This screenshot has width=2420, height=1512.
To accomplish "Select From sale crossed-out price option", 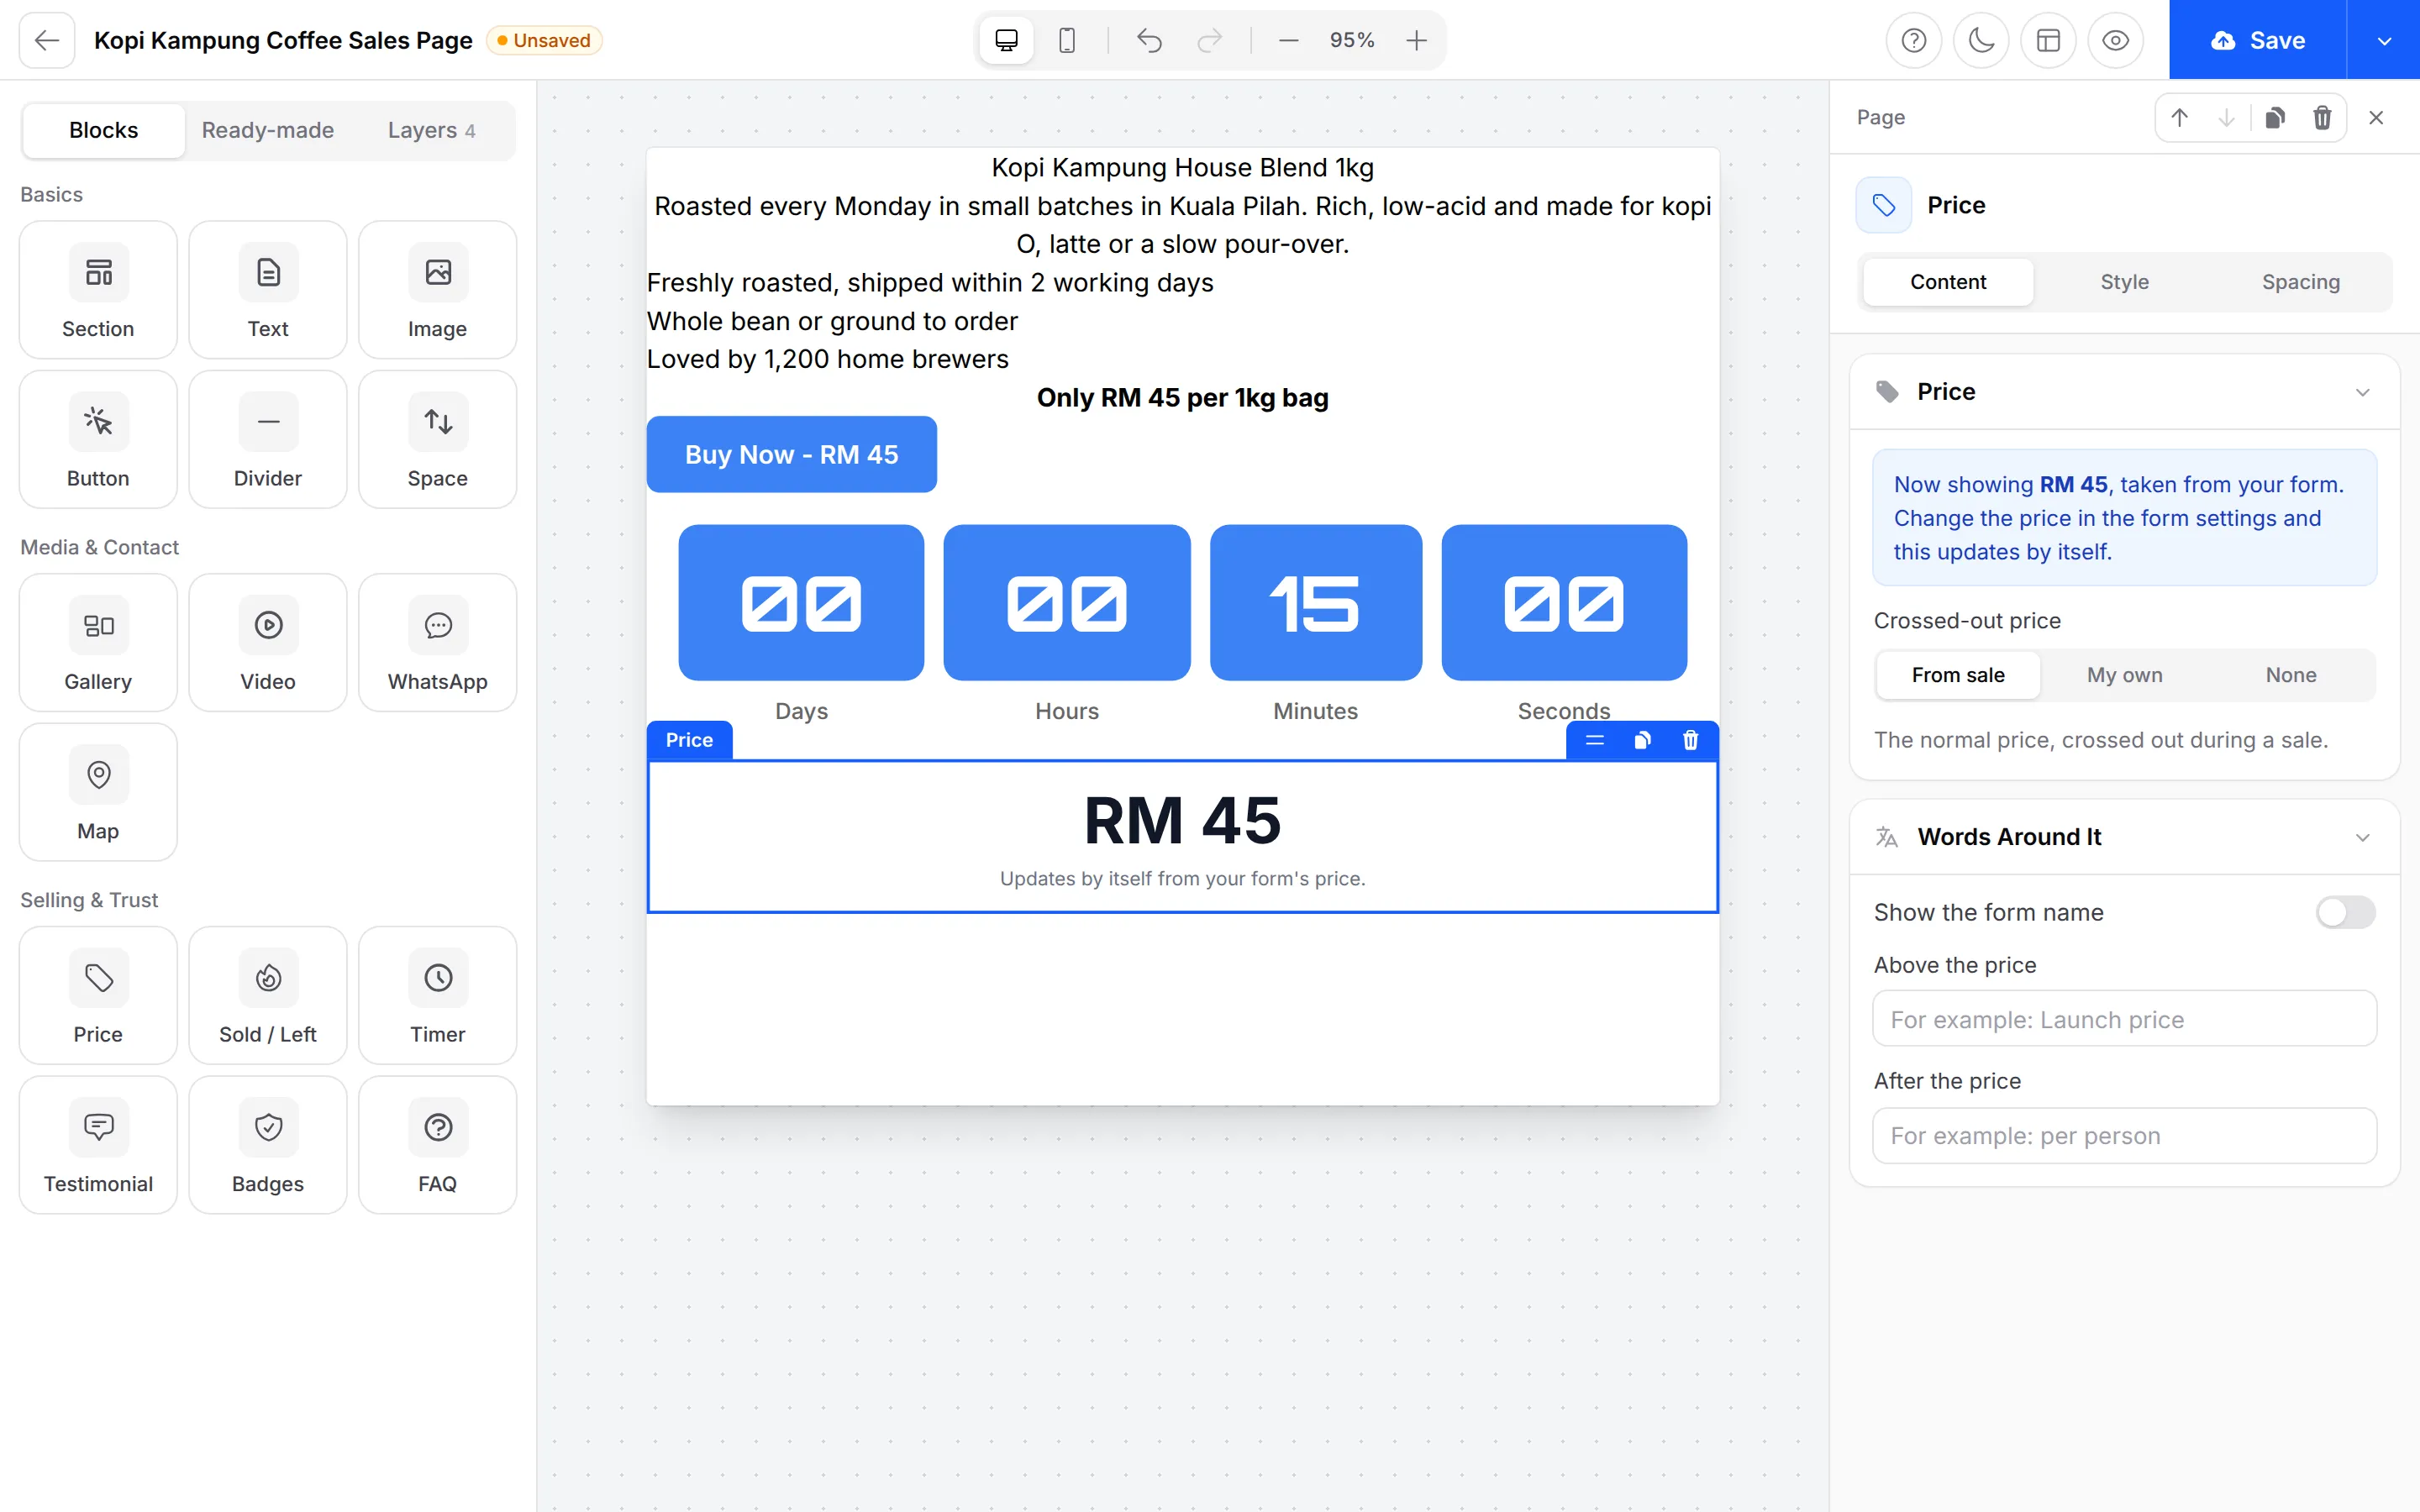I will click(x=1958, y=675).
